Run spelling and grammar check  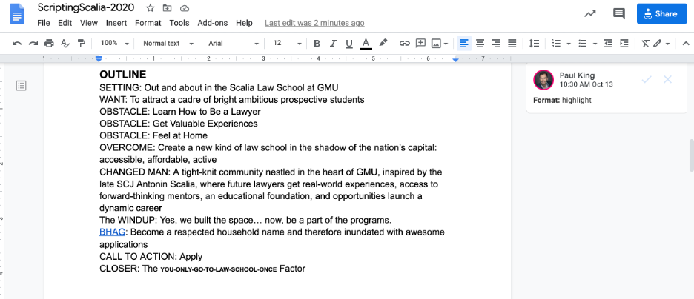[65, 43]
